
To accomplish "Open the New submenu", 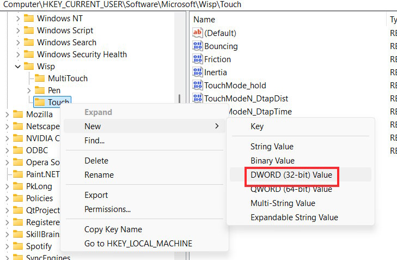I will point(144,126).
